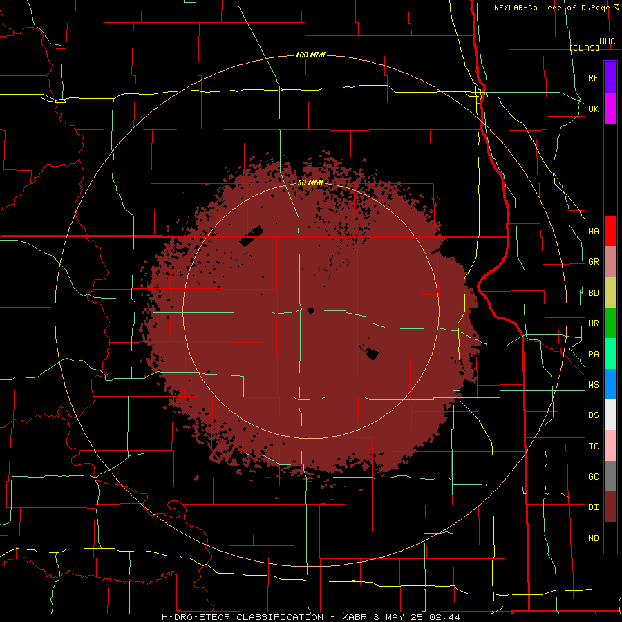Click the 'NEXLAB-College of DuPage' credit text
Screen dimensions: 622x622
click(552, 8)
